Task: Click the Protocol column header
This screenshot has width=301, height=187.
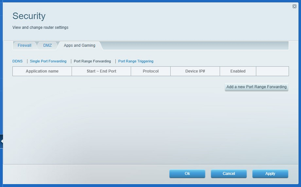Action: (151, 71)
